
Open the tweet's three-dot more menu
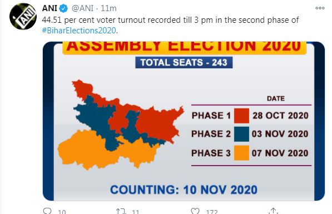click(320, 8)
